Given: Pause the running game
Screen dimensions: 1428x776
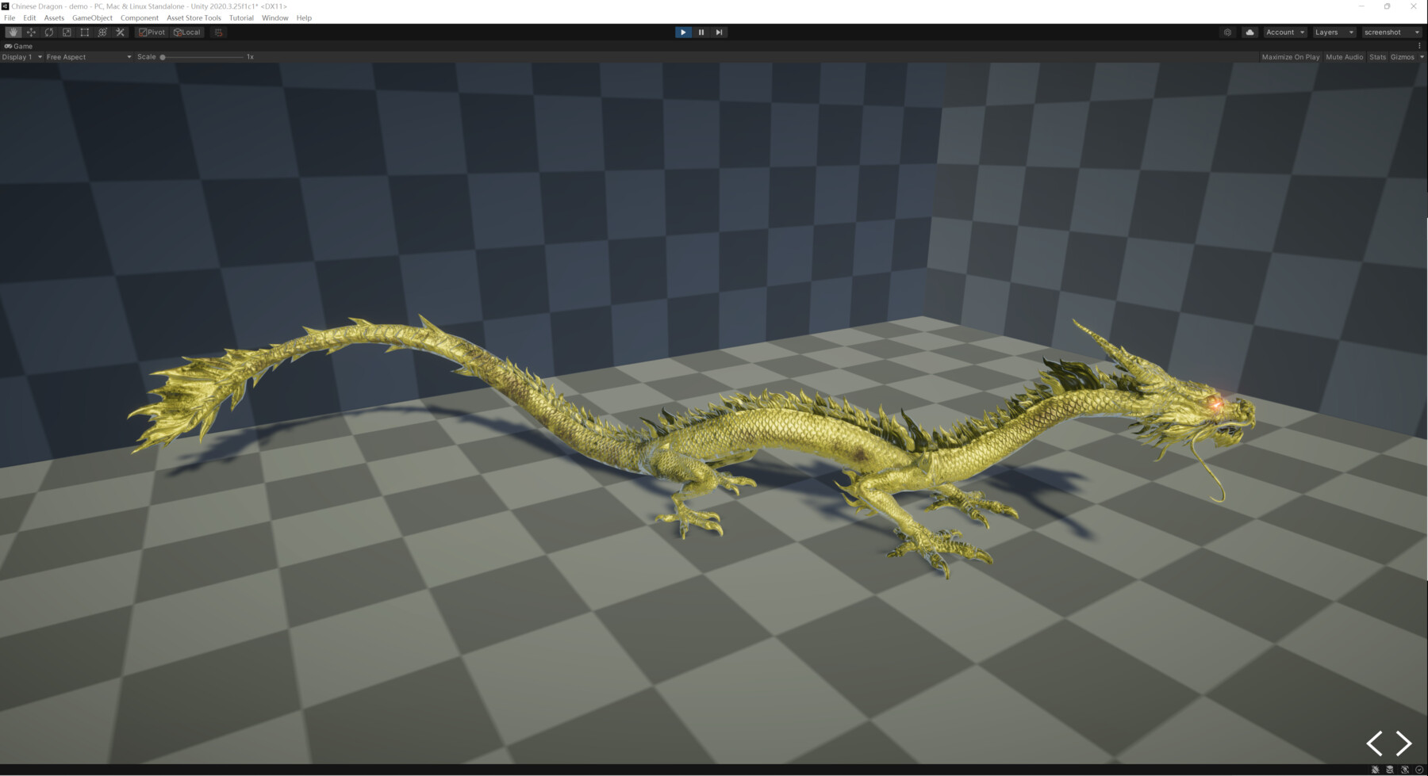Looking at the screenshot, I should (701, 32).
